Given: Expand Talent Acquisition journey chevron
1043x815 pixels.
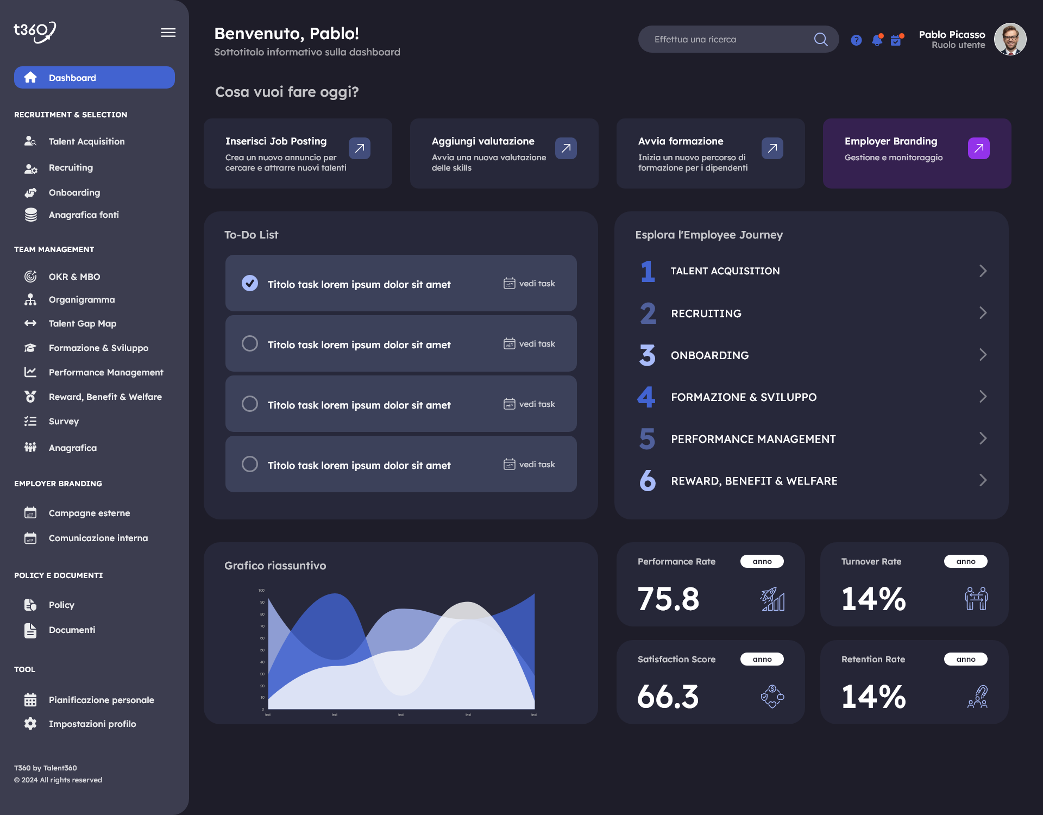Looking at the screenshot, I should (983, 271).
